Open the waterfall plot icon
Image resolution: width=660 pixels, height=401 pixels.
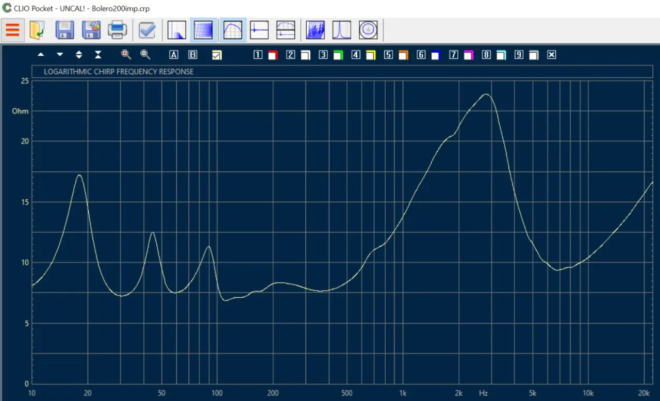(x=315, y=30)
